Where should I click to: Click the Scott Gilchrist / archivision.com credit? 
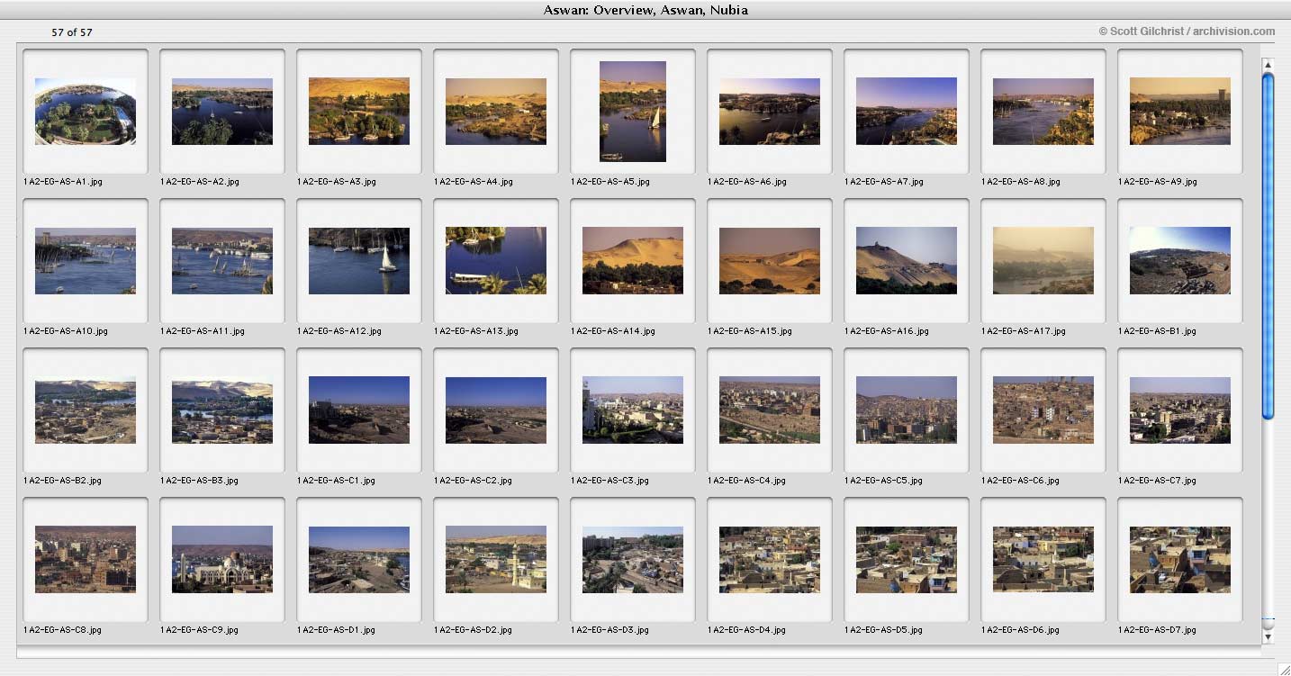1187,32
